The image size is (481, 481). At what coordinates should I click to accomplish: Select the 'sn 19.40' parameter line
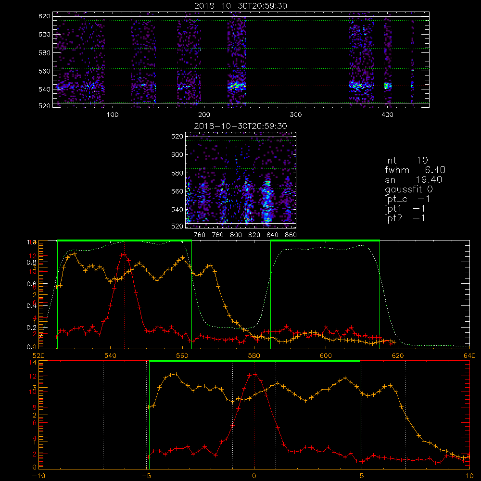click(414, 179)
